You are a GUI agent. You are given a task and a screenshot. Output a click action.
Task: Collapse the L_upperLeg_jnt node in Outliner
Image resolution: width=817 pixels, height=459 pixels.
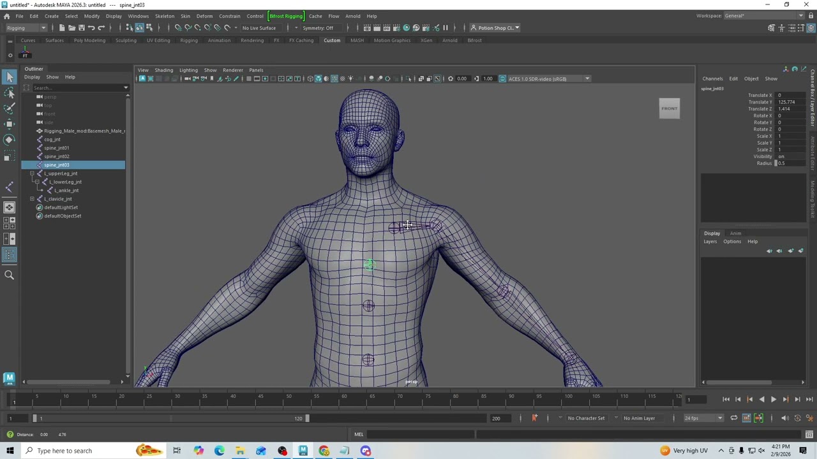(32, 173)
